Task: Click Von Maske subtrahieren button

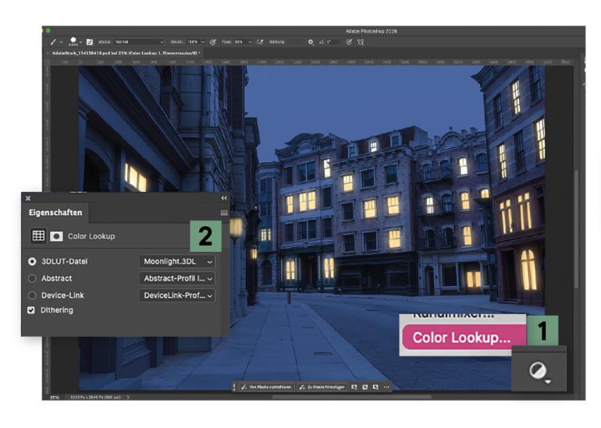Action: (x=267, y=387)
